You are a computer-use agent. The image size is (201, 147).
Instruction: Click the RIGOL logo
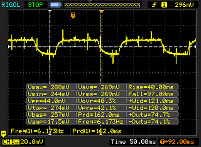click(11, 5)
